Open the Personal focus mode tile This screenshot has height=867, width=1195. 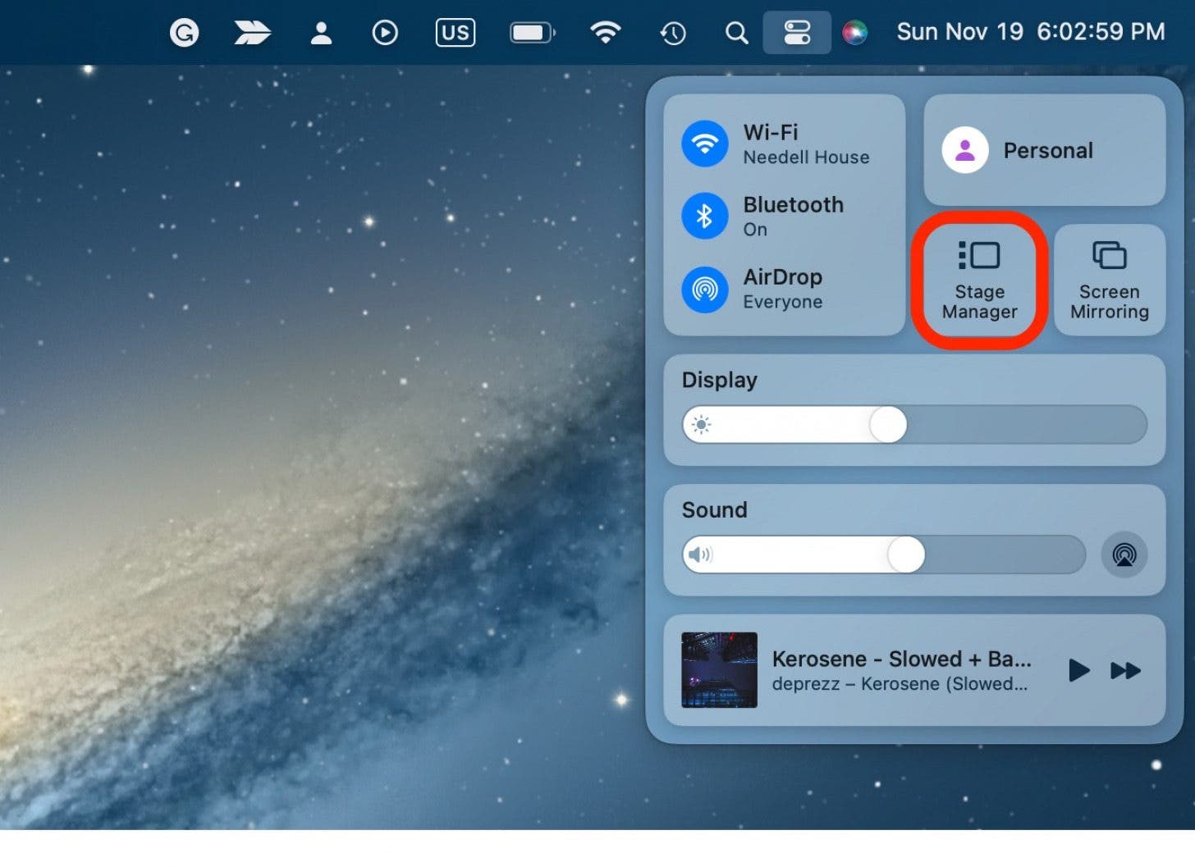[x=1044, y=150]
